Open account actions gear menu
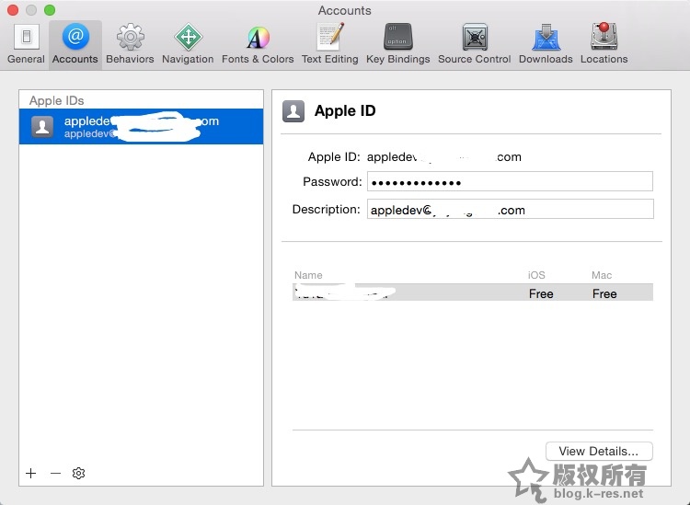Viewport: 690px width, 505px height. point(78,474)
